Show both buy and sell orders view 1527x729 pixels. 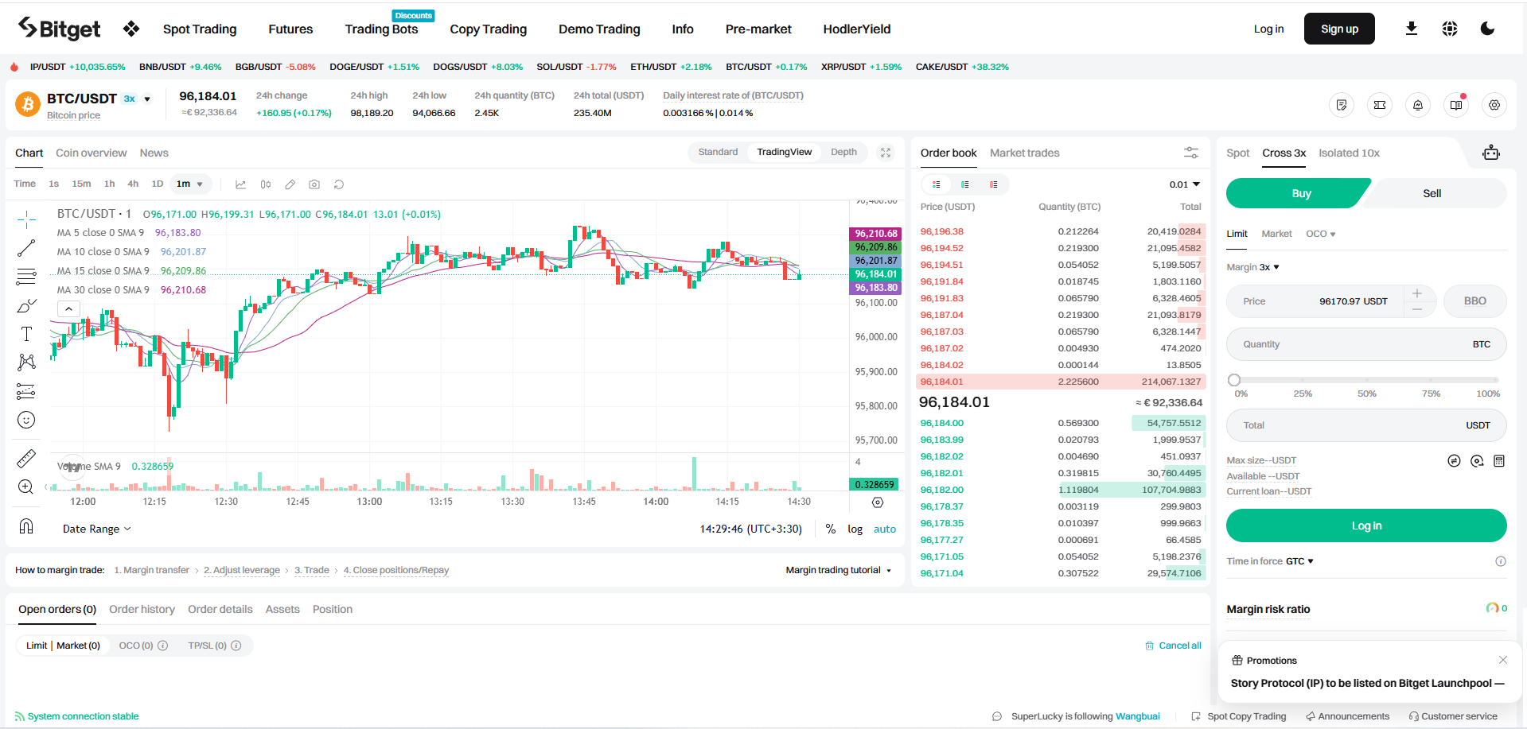click(x=937, y=184)
